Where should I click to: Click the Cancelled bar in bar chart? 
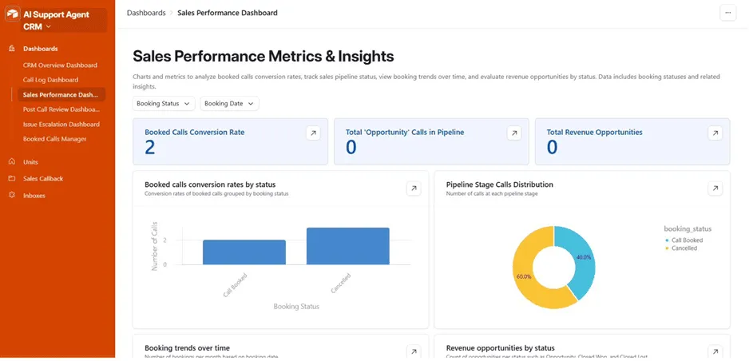click(x=348, y=246)
